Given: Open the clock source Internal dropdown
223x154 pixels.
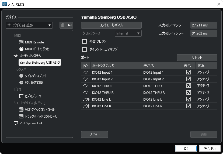Looking at the screenshot, I should [x=128, y=33].
